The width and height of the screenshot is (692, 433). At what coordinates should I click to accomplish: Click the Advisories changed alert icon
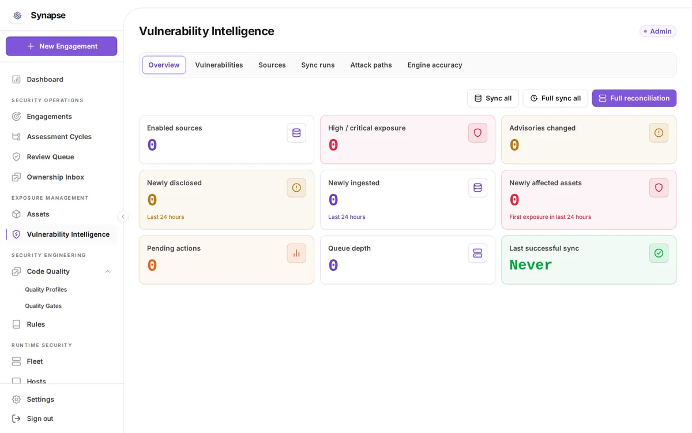[x=659, y=133]
